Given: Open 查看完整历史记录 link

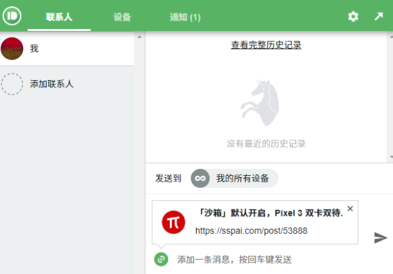Looking at the screenshot, I should click(266, 45).
